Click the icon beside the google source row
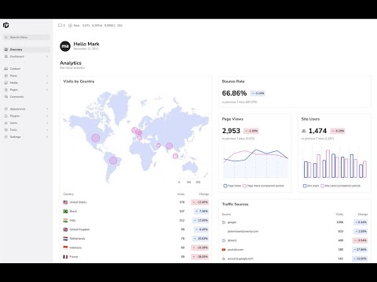Image resolution: width=377 pixels, height=282 pixels. [x=224, y=222]
